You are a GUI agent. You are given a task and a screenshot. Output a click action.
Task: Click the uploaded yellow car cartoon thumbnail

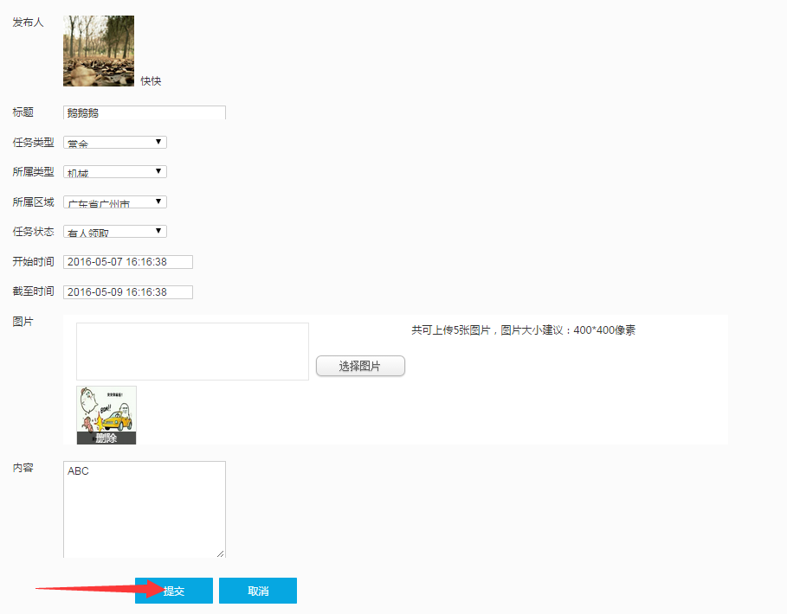coord(106,409)
